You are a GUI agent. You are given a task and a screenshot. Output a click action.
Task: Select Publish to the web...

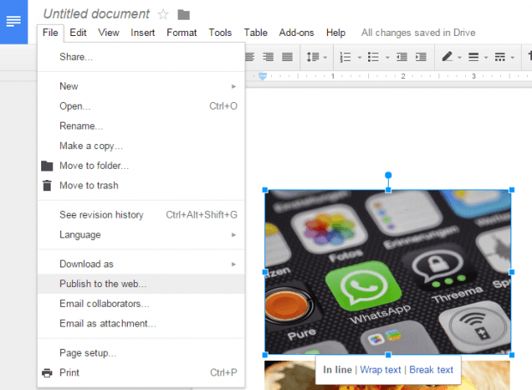(141, 284)
